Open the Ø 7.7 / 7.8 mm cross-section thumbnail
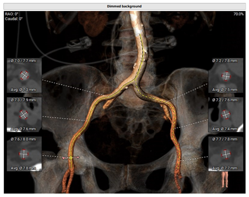249x197 pixels. tap(225, 154)
